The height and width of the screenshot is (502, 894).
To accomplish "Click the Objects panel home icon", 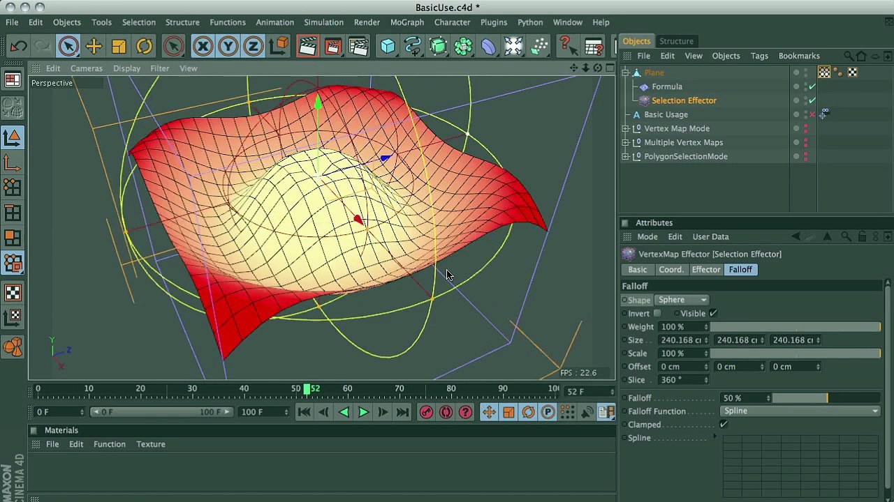I will pyautogui.click(x=861, y=56).
